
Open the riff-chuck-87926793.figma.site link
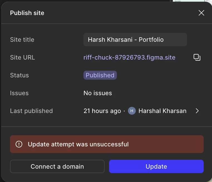point(129,58)
